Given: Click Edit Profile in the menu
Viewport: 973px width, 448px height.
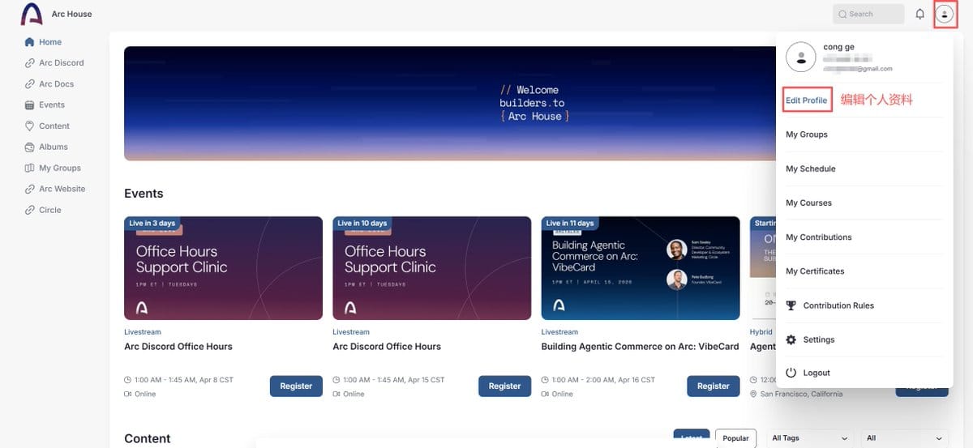Looking at the screenshot, I should coord(807,100).
